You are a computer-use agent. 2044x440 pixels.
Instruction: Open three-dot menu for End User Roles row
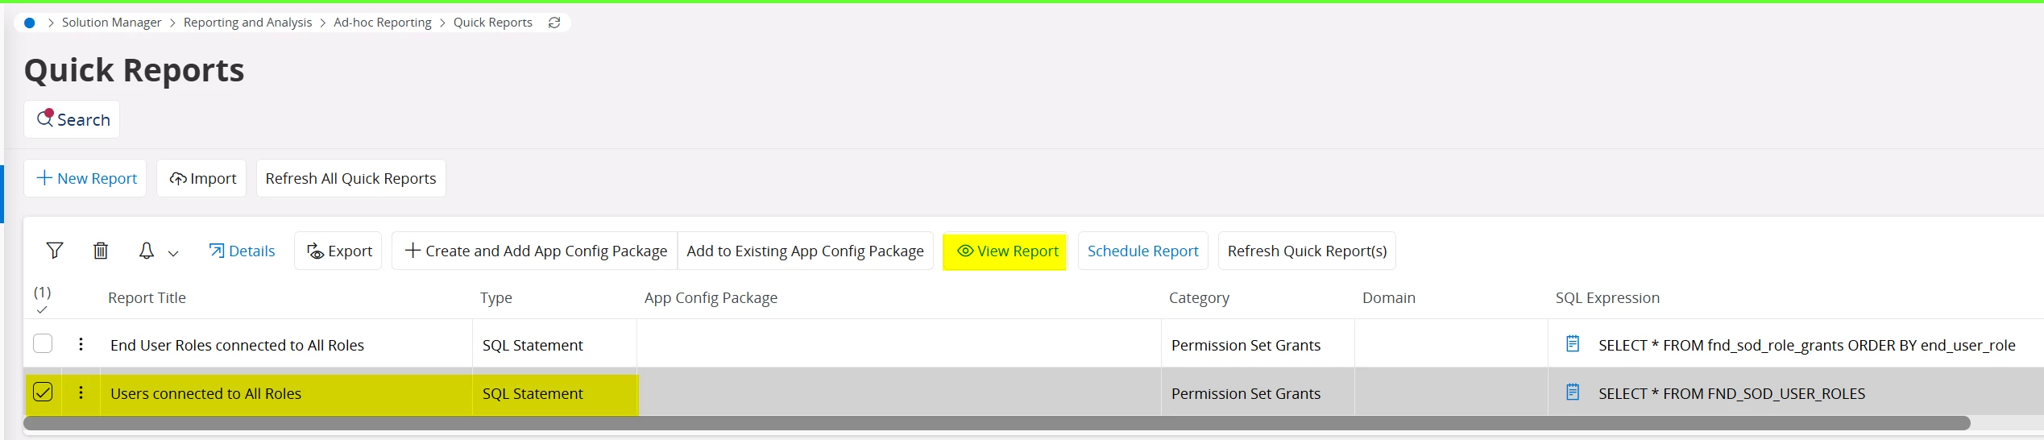tap(81, 344)
